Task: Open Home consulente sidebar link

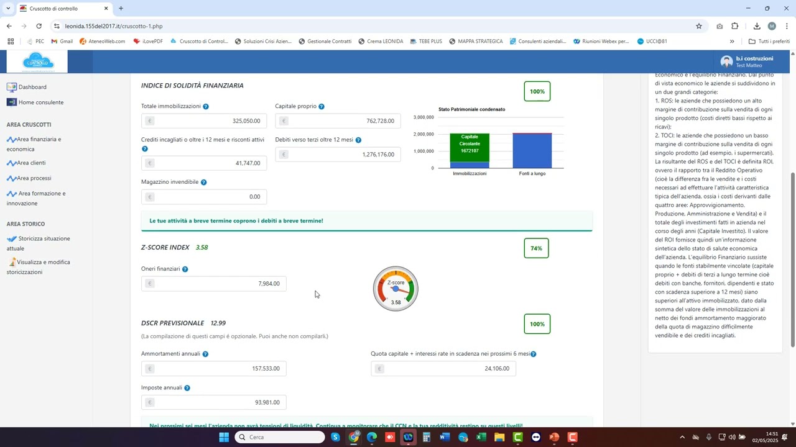Action: pos(40,102)
